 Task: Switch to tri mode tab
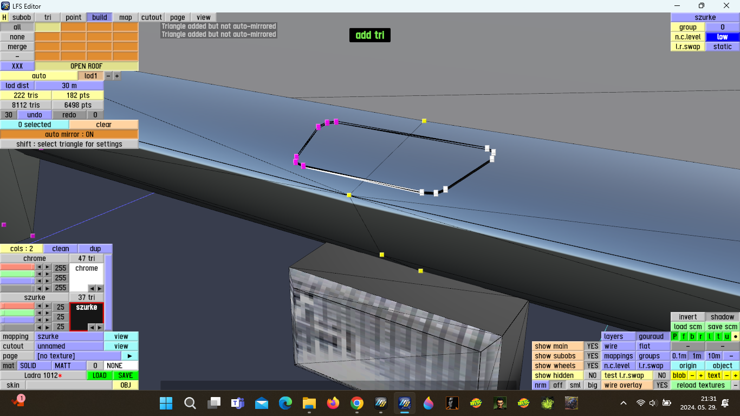click(x=48, y=17)
